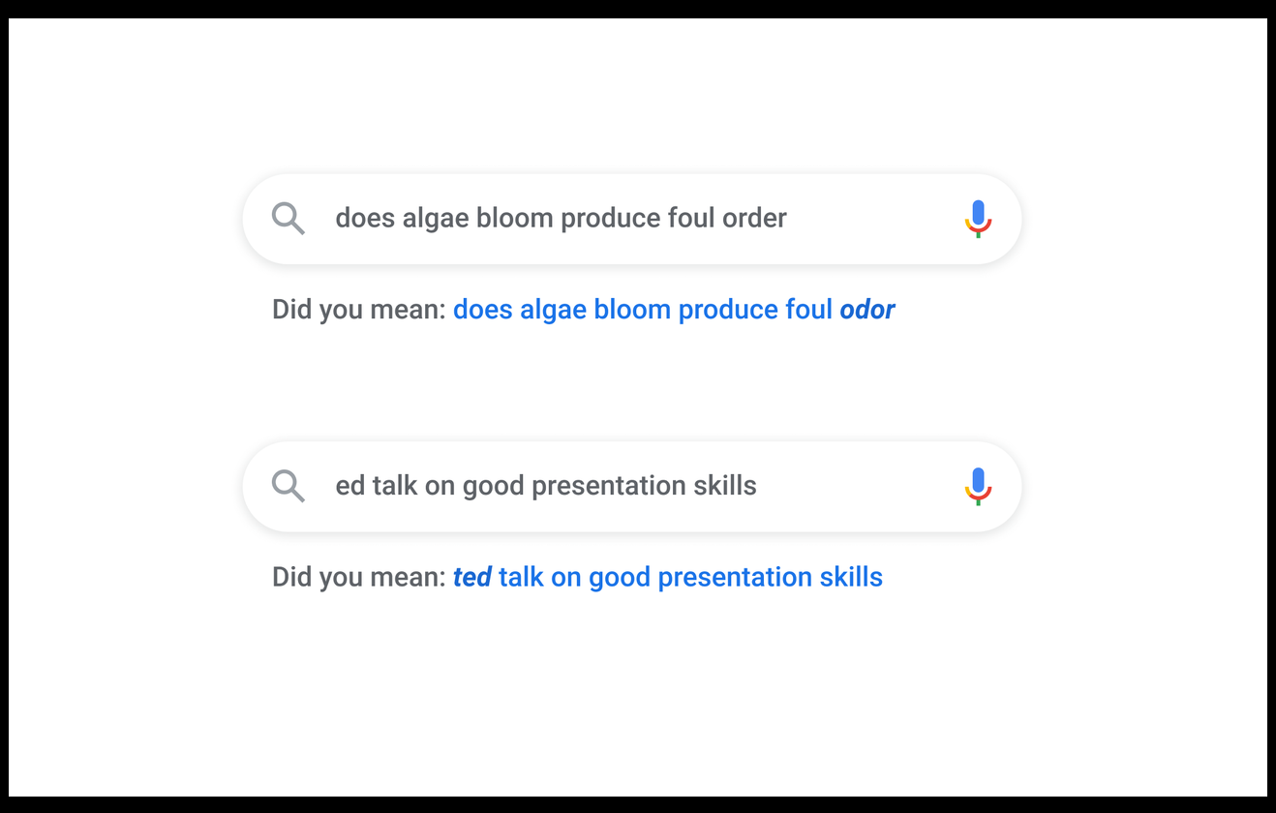
Task: Click the magnifier icon in algae bloom search bar
Action: pos(289,219)
